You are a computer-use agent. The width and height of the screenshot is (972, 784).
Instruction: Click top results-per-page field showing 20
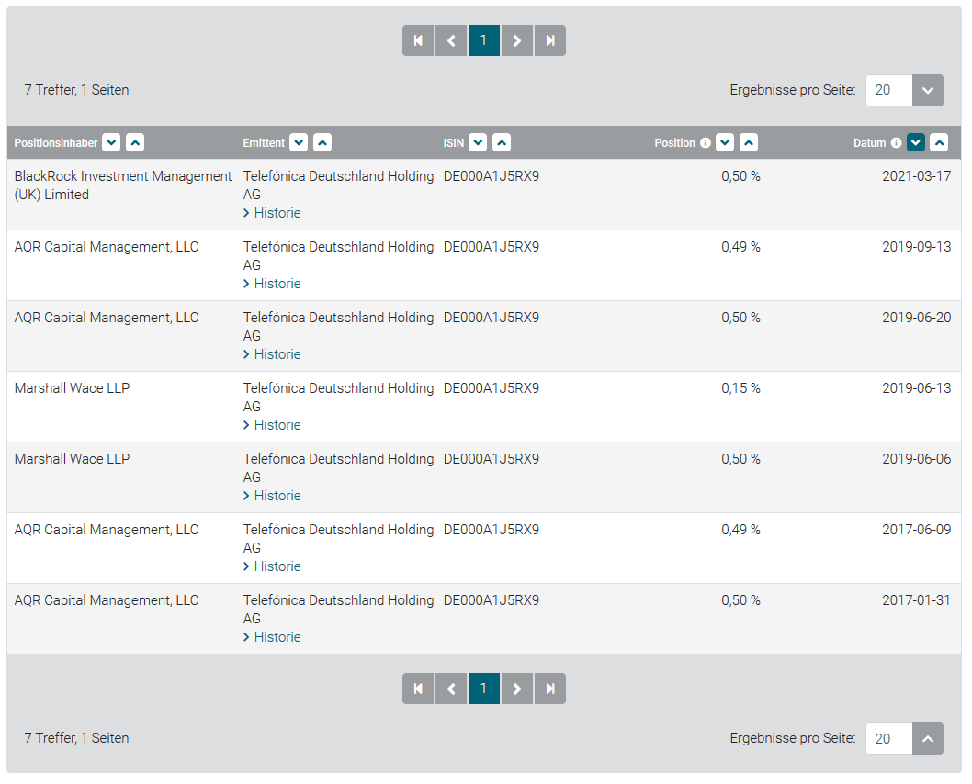click(889, 90)
